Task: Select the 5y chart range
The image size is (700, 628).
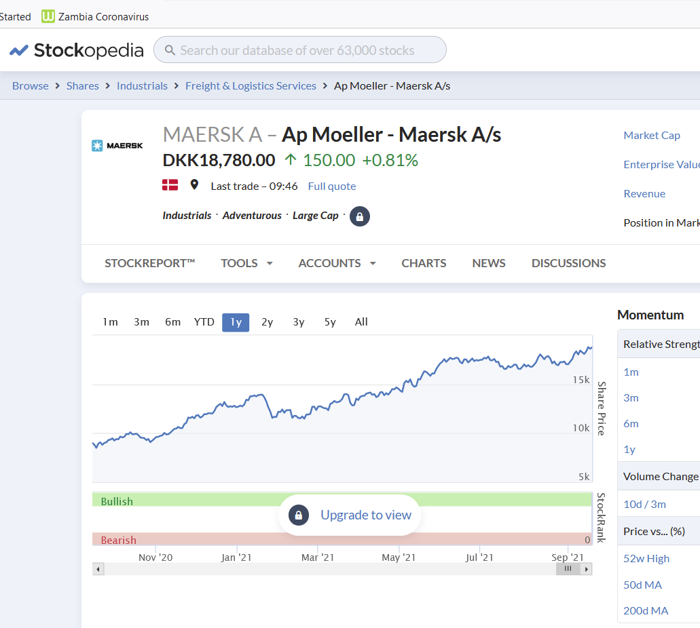Action: click(330, 322)
